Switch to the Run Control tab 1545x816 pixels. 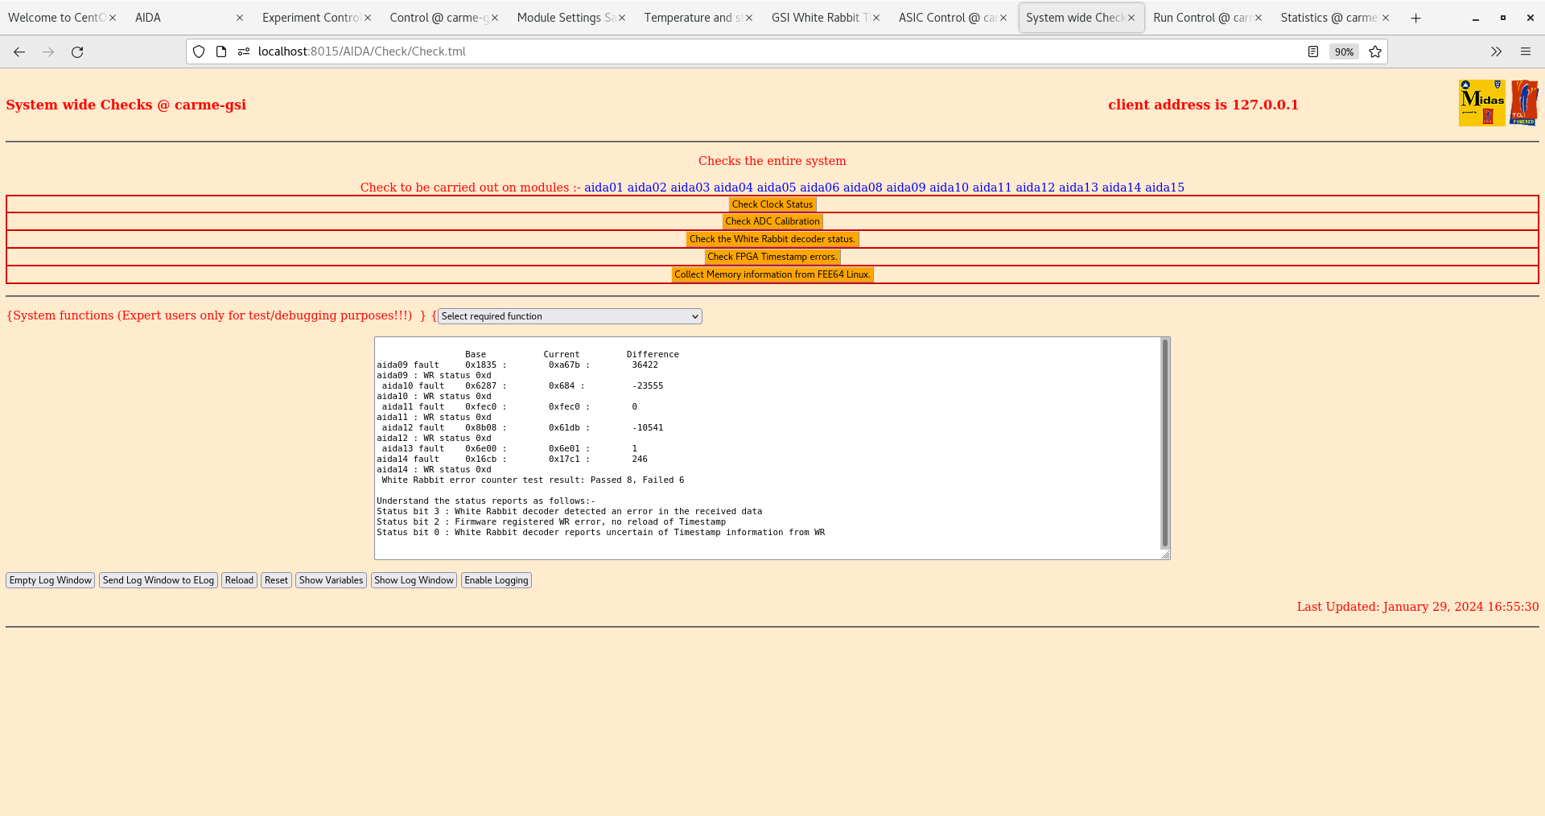1199,17
